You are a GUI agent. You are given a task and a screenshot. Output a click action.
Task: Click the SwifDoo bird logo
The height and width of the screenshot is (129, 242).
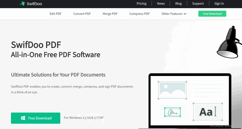click(22, 4)
